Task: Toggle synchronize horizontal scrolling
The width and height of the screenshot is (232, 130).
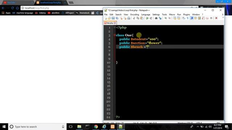Action: (x=178, y=18)
